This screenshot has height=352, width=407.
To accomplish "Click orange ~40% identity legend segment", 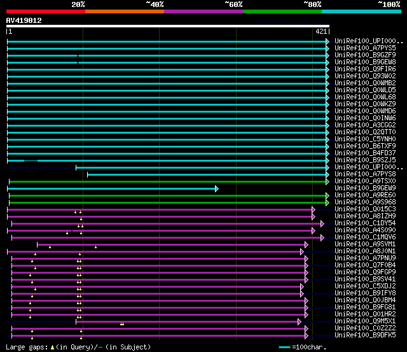I will 125,11.
